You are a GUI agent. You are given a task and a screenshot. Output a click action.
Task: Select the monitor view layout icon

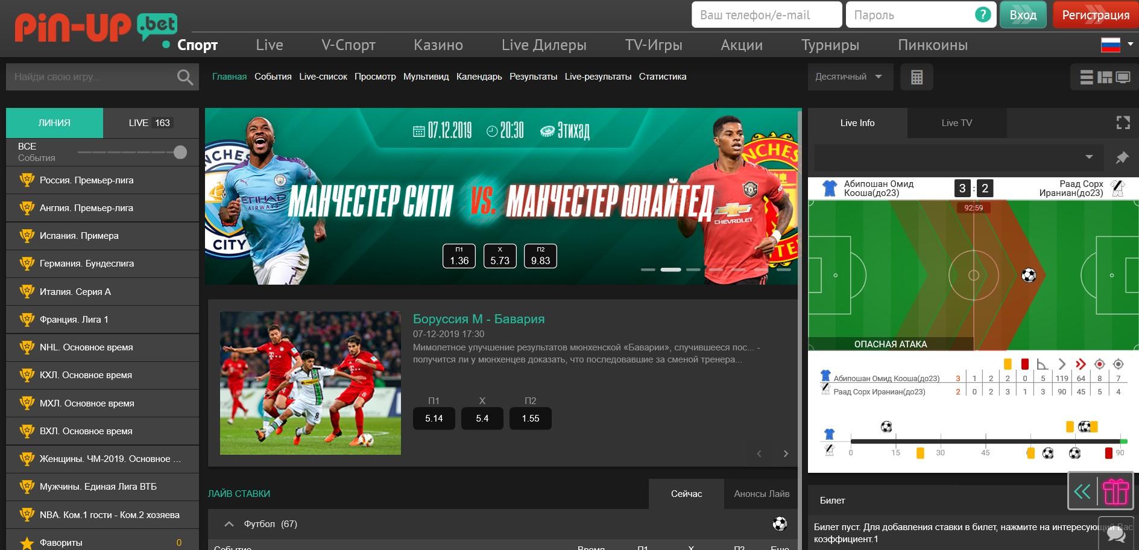1123,77
